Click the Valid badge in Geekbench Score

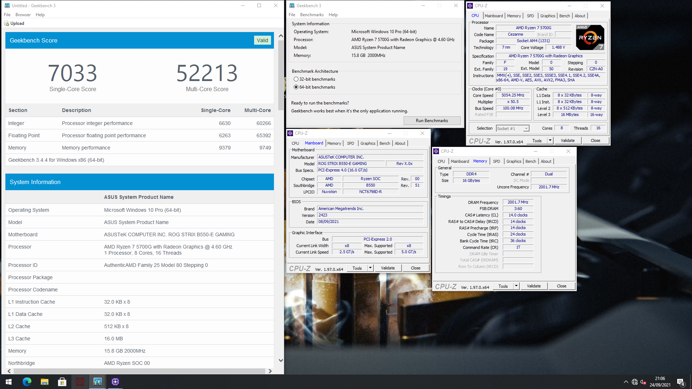262,40
